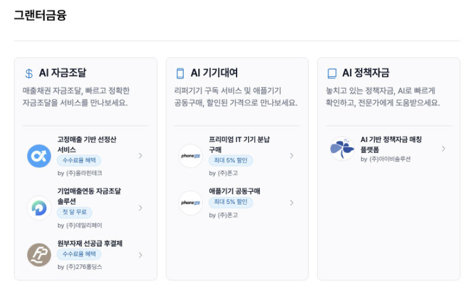Open chevron next to 원부자재 선공급 후결제
Viewport: 469px width, 292px height.
pyautogui.click(x=140, y=254)
